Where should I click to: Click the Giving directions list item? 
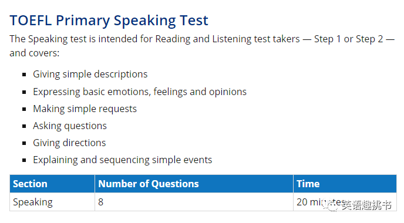[x=69, y=143]
